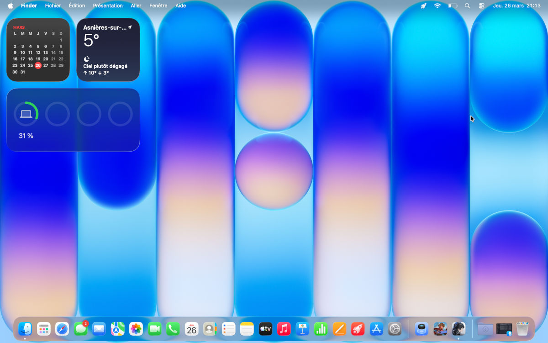Launch Keynote from the Dock
The image size is (548, 343).
pos(302,329)
